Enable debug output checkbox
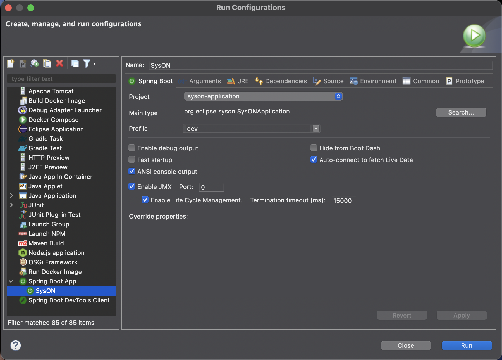The image size is (502, 360). coord(132,148)
